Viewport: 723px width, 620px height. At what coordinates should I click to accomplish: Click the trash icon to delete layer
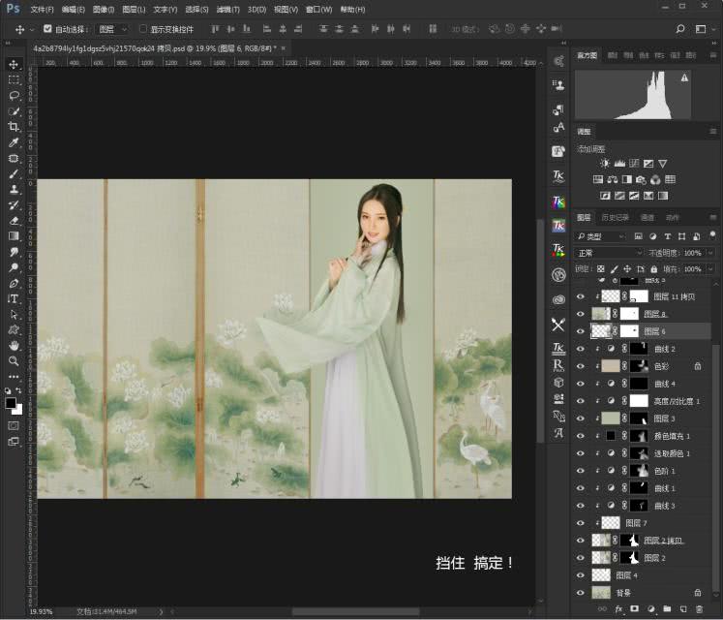pyautogui.click(x=699, y=608)
